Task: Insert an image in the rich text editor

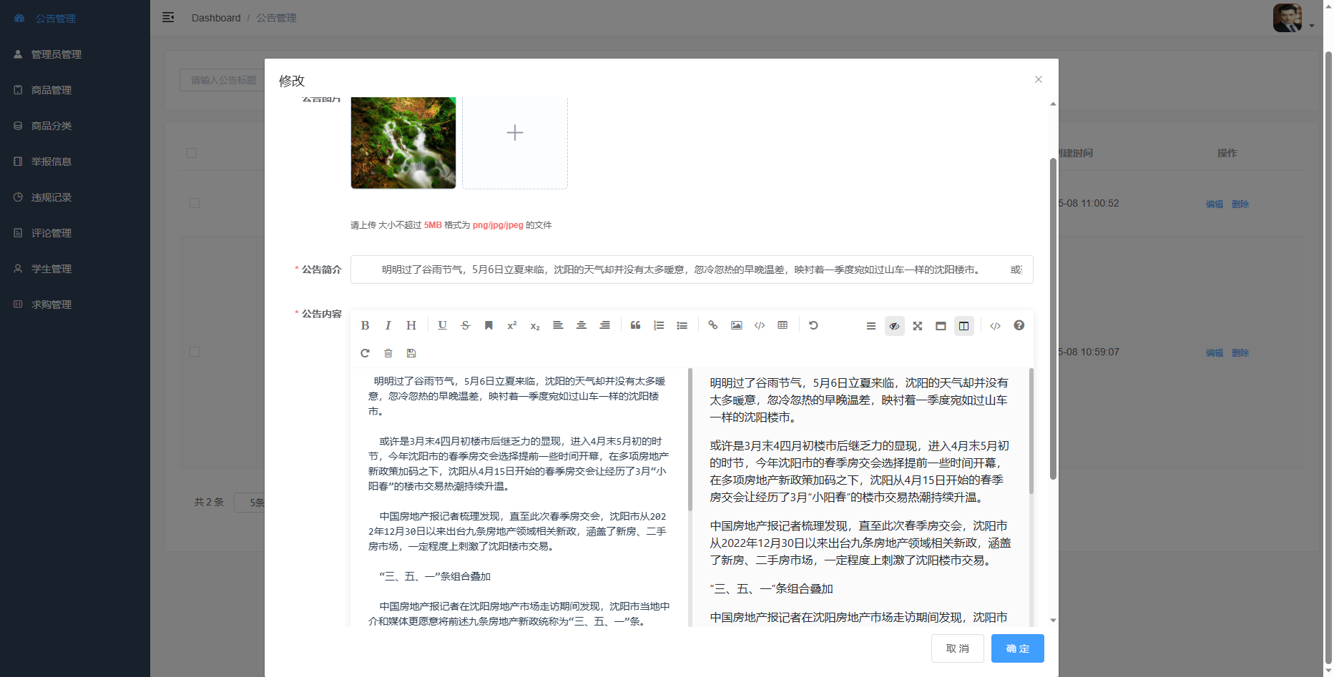Action: 736,325
